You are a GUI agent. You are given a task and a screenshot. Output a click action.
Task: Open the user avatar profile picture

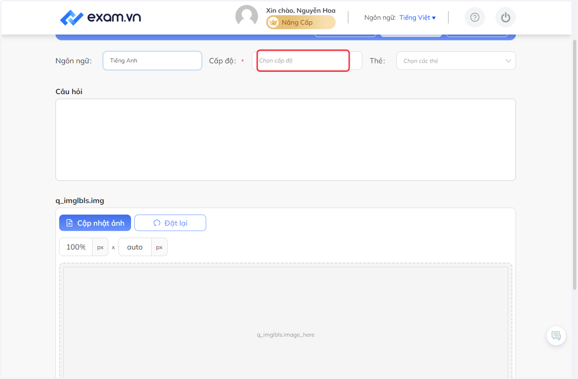coord(247,16)
